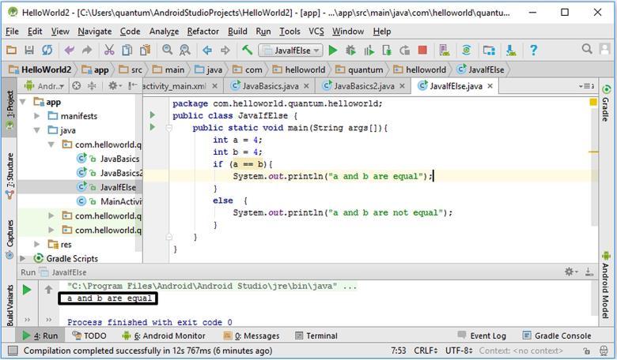Expand the manifests folder
Image resolution: width=617 pixels, height=360 pixels.
click(37, 116)
